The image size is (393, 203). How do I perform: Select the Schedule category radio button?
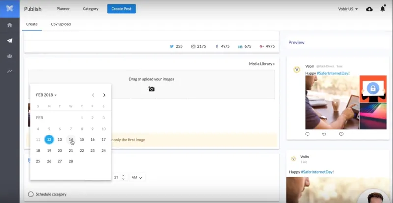(x=31, y=194)
